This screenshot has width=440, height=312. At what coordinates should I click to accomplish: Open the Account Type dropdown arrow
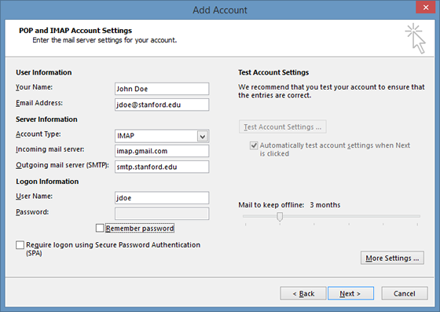203,137
